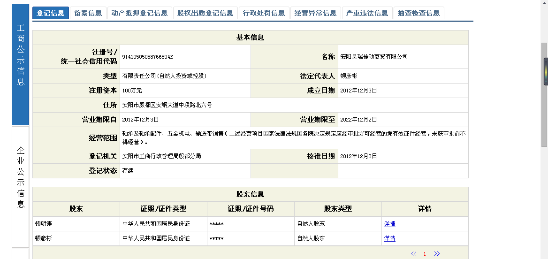
Task: Open the 经营异常信息 tab
Action: [x=316, y=13]
